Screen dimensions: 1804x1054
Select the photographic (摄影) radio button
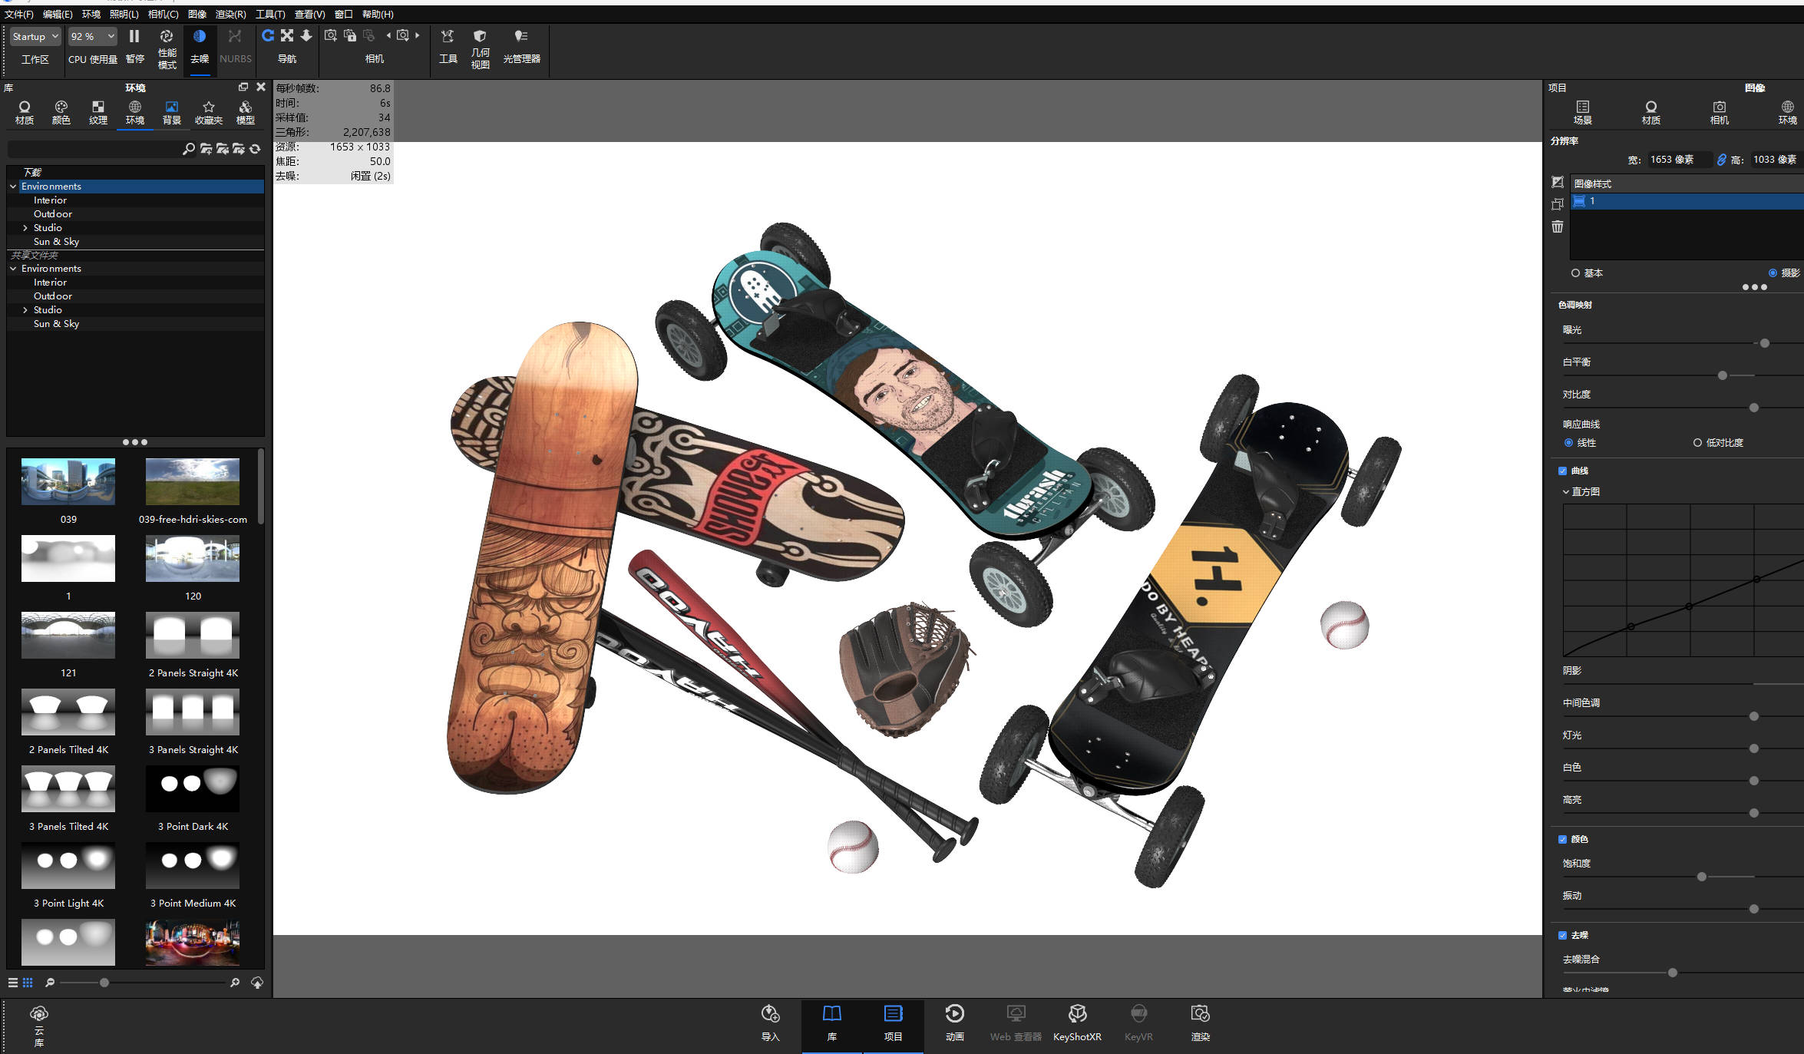[x=1773, y=273]
